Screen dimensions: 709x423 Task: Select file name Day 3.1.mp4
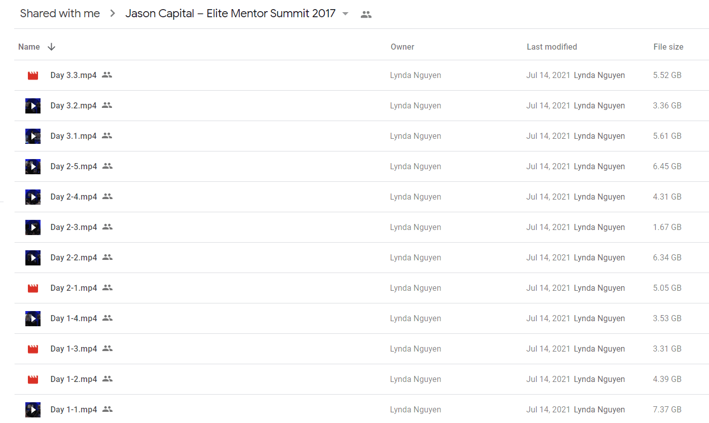coord(73,136)
